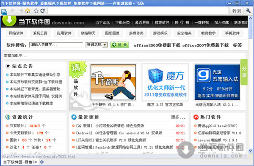Open office2003免费版下载 link
Image resolution: width=254 pixels, height=166 pixels.
click(x=157, y=45)
